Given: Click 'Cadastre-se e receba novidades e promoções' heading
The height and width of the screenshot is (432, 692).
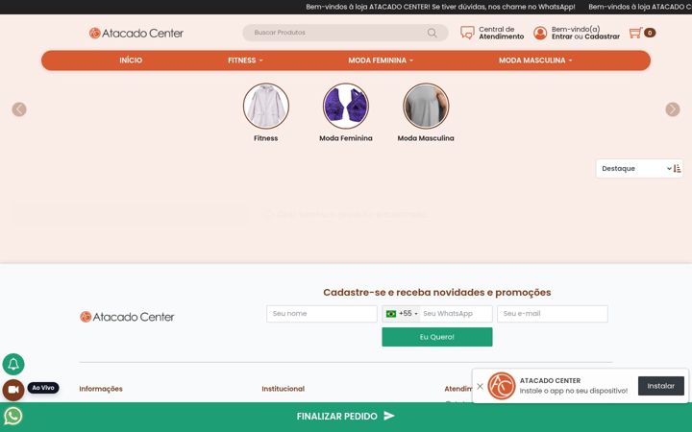Looking at the screenshot, I should pyautogui.click(x=437, y=292).
